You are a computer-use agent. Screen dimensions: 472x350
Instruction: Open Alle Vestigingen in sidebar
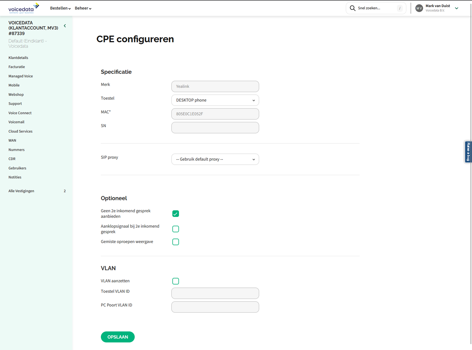[x=21, y=191]
